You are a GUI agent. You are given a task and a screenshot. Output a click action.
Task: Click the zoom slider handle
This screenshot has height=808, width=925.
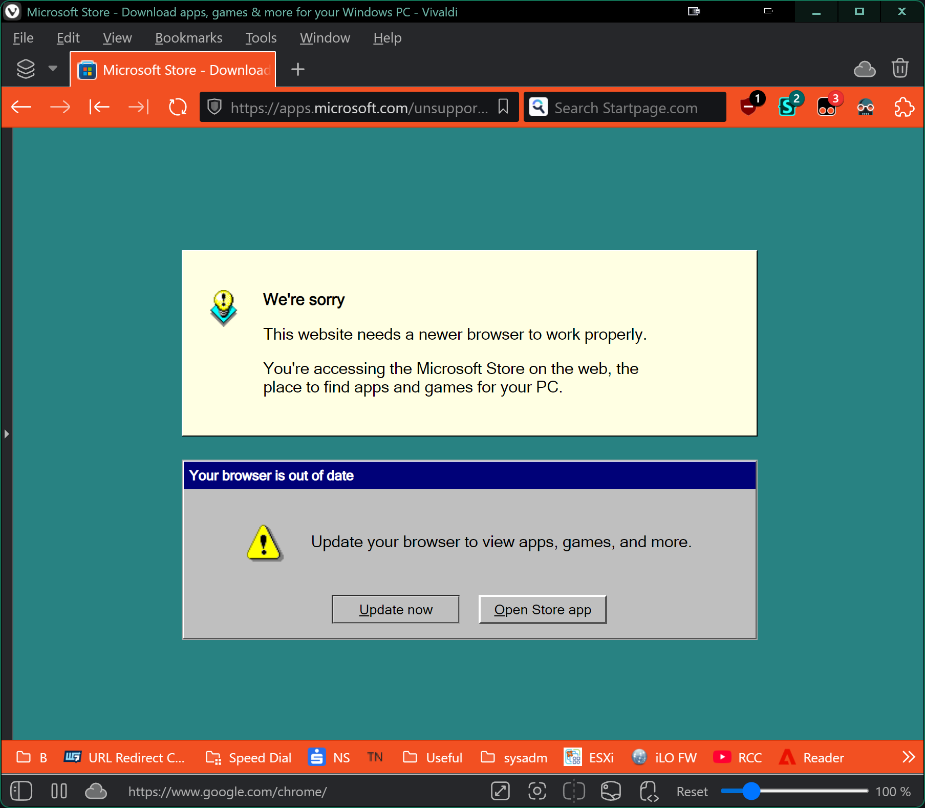pyautogui.click(x=751, y=791)
